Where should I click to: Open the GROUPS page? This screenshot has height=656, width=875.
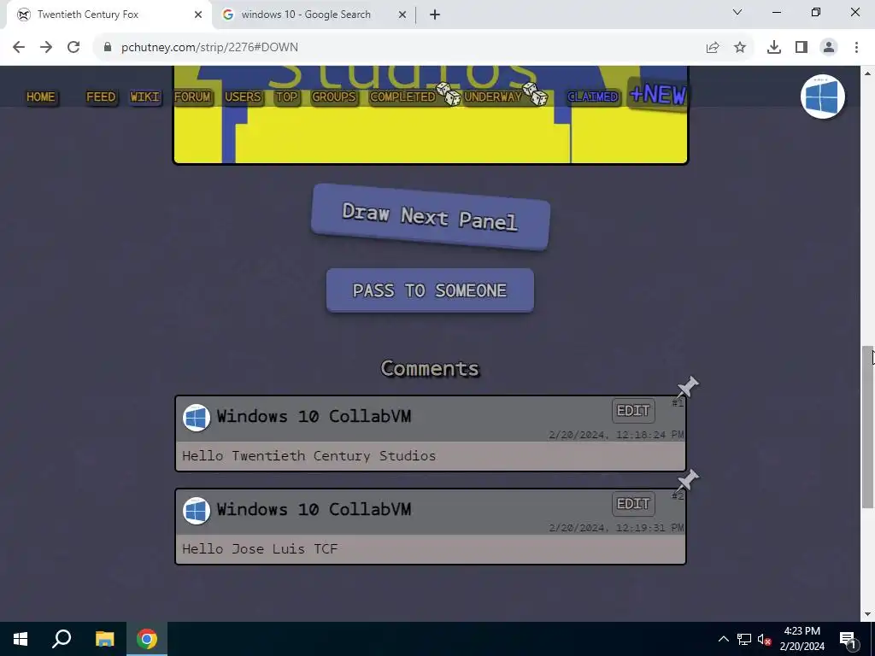[x=334, y=97]
